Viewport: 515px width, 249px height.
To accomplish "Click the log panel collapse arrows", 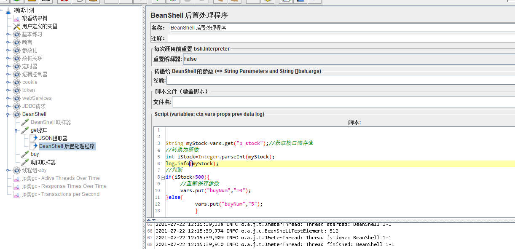I will (x=151, y=220).
